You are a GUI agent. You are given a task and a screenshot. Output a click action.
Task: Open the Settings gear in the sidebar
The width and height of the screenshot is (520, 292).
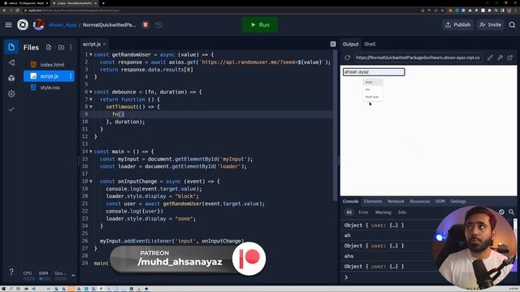tap(11, 94)
